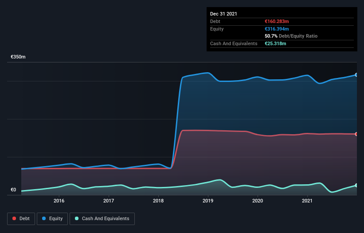Image resolution: width=364 pixels, height=233 pixels.
Task: Toggle the Debt series in legend
Action: click(21, 219)
